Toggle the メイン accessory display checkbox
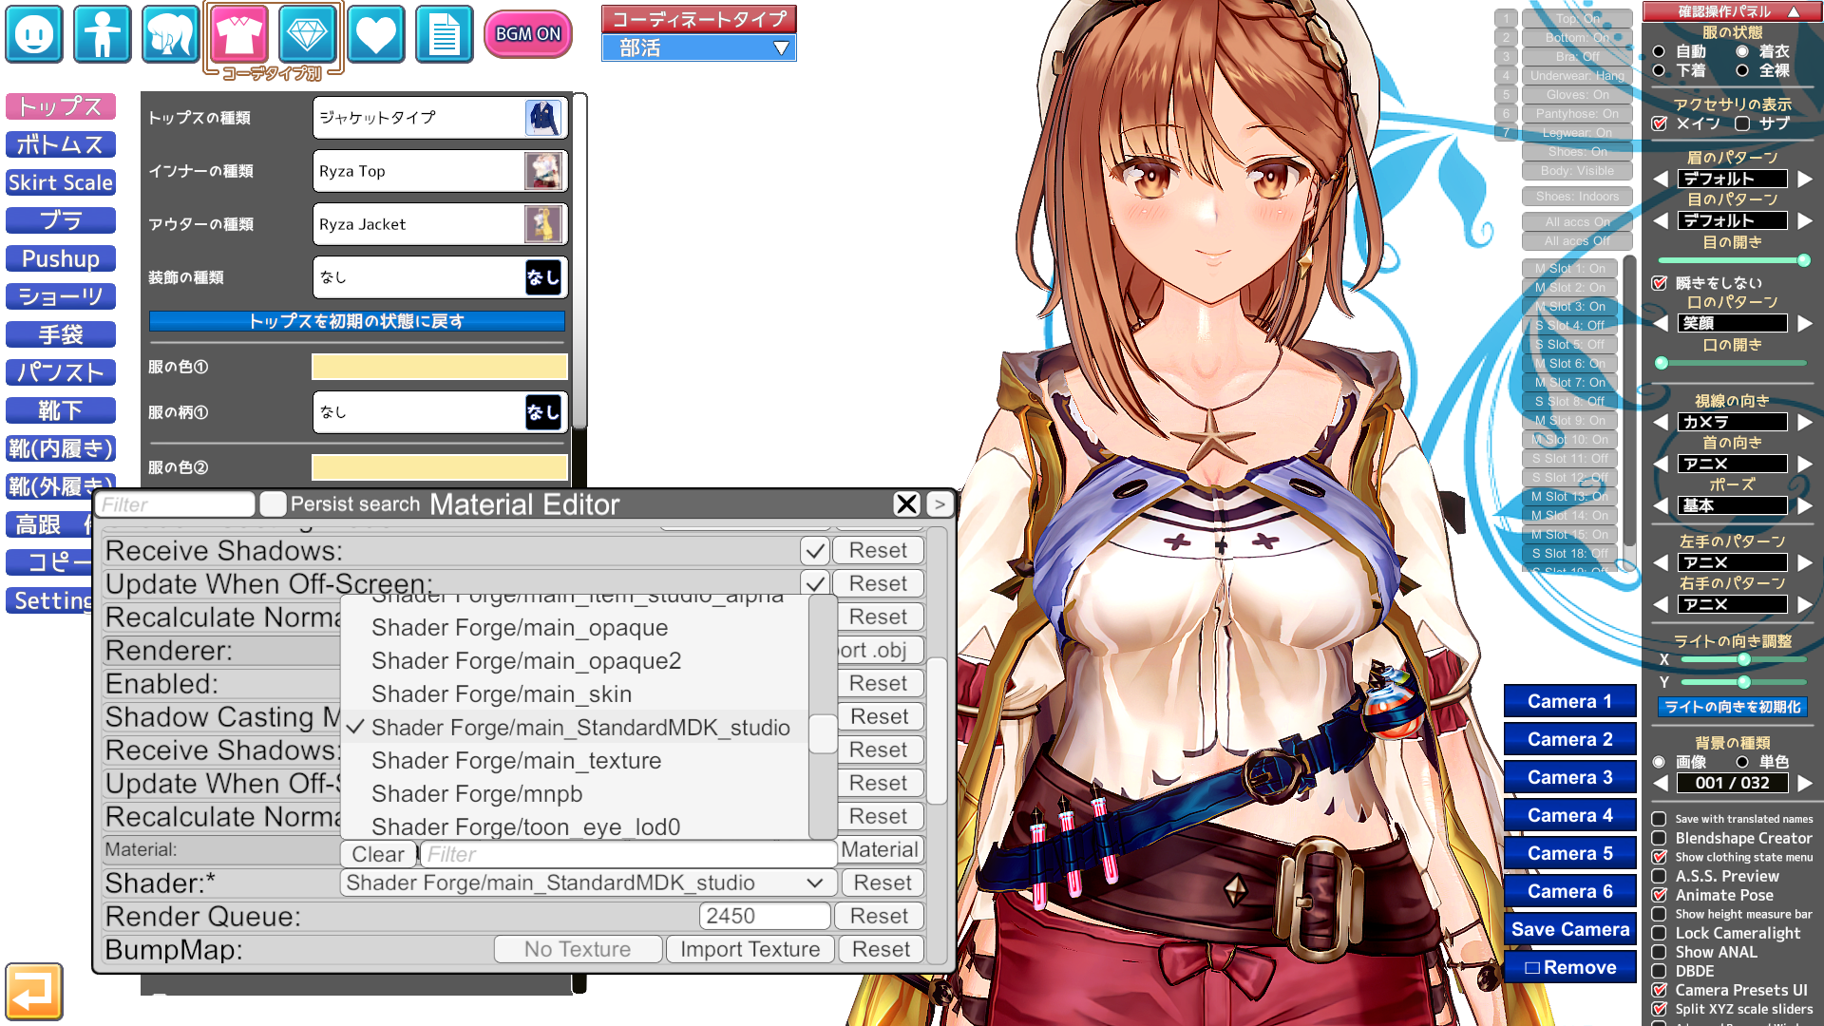This screenshot has height=1026, width=1824. pos(1660,123)
